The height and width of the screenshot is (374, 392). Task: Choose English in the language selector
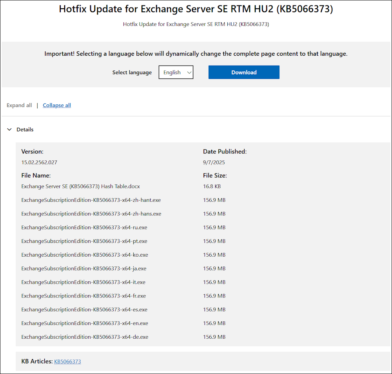(x=176, y=72)
